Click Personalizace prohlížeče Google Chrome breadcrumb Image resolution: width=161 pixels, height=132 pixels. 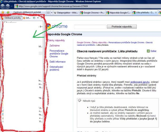[x=126, y=43]
